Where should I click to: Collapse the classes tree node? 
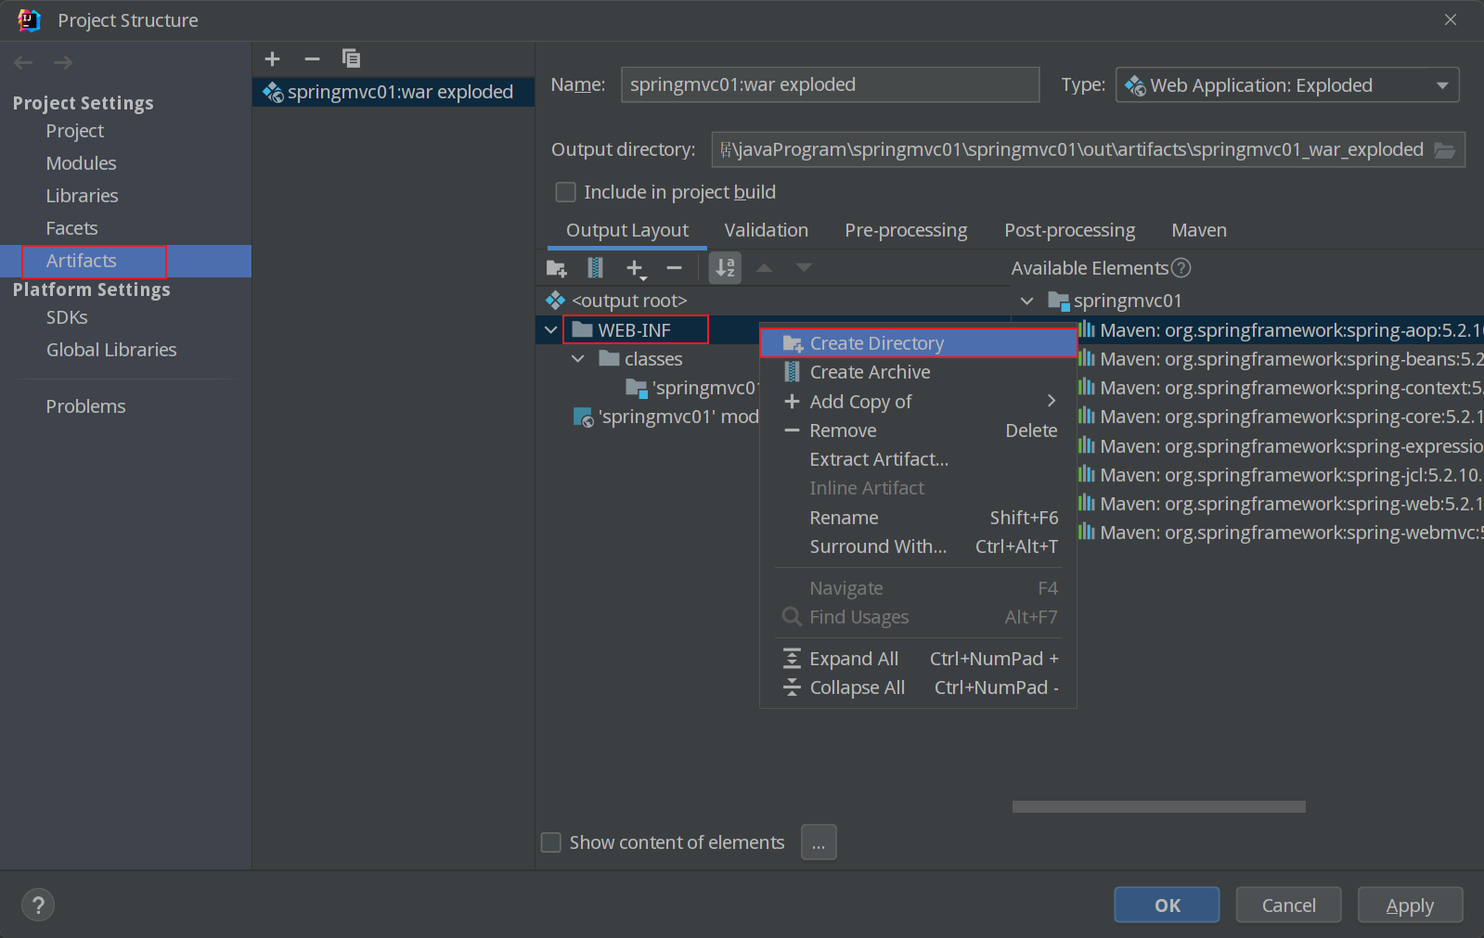tap(578, 359)
